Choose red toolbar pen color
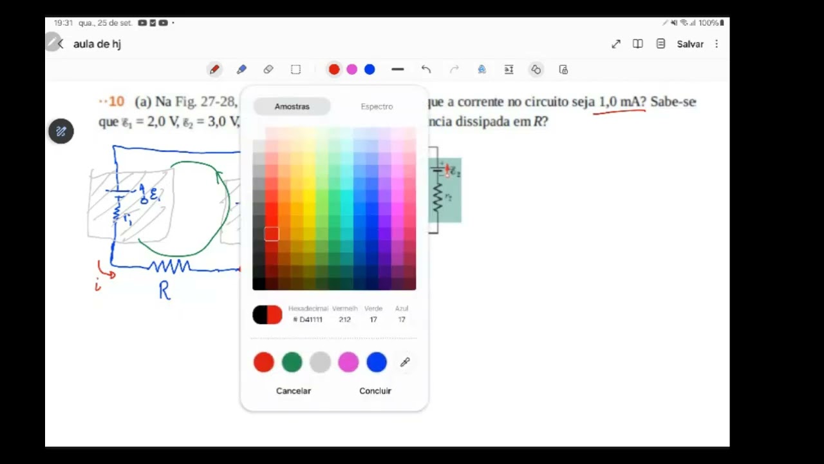The image size is (824, 464). click(x=334, y=70)
